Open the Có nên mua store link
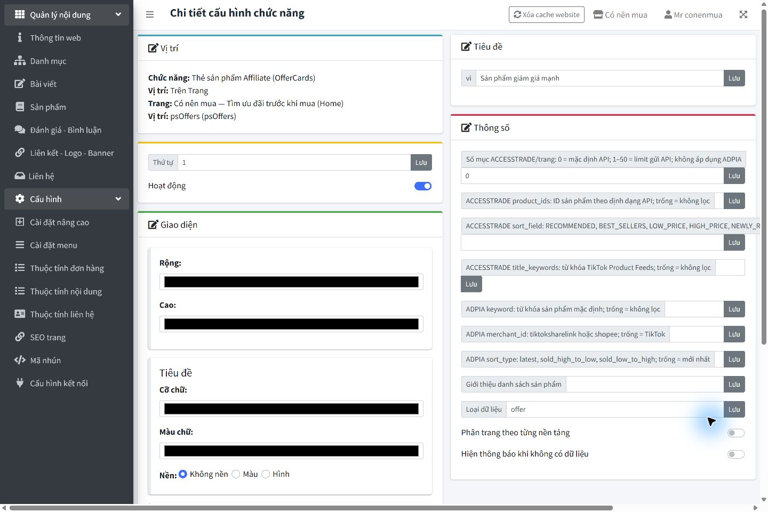The height and width of the screenshot is (512, 768). 620,15
